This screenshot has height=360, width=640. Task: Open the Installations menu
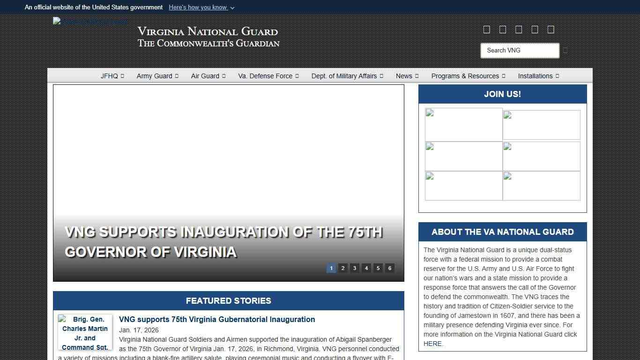(538, 76)
